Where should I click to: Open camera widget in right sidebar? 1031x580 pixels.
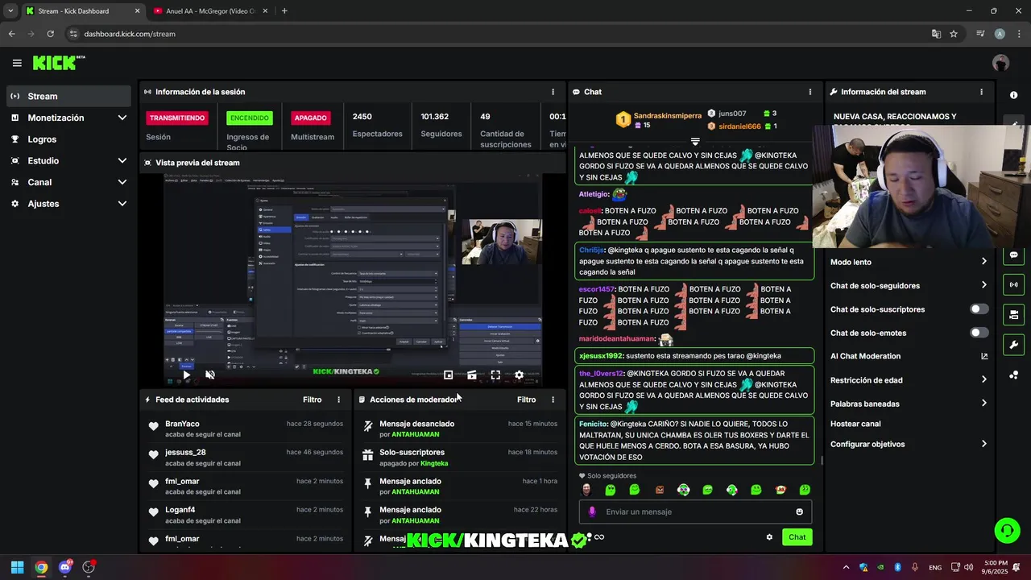(1013, 314)
